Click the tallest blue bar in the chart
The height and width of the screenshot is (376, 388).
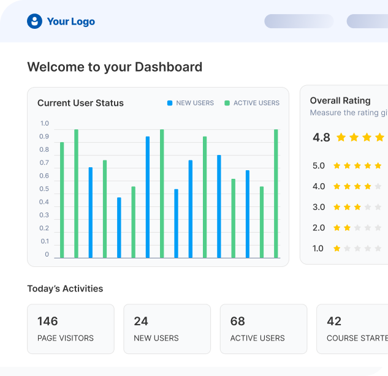click(x=148, y=197)
